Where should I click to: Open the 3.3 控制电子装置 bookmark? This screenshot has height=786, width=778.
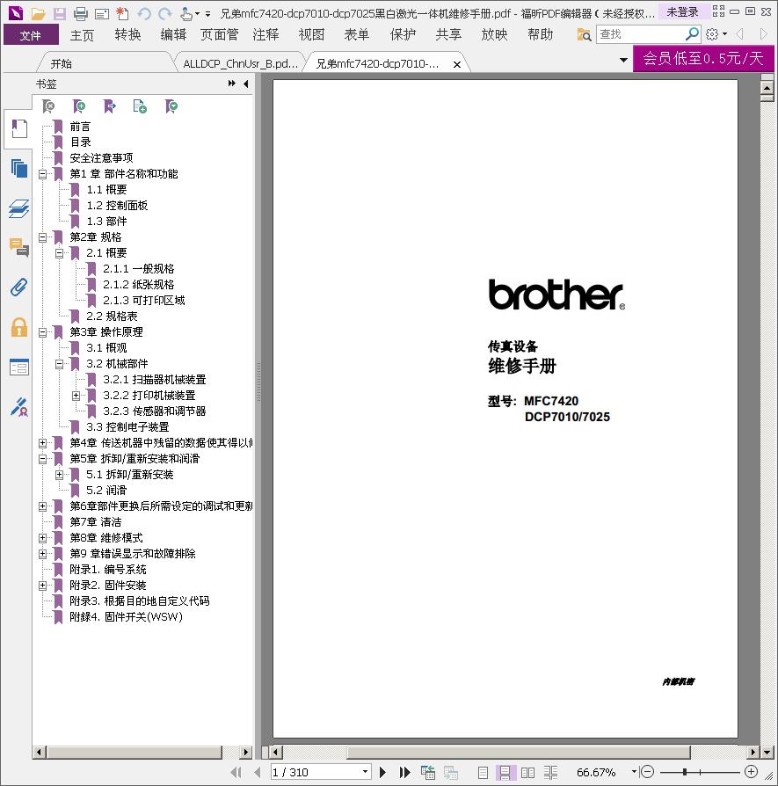(127, 427)
